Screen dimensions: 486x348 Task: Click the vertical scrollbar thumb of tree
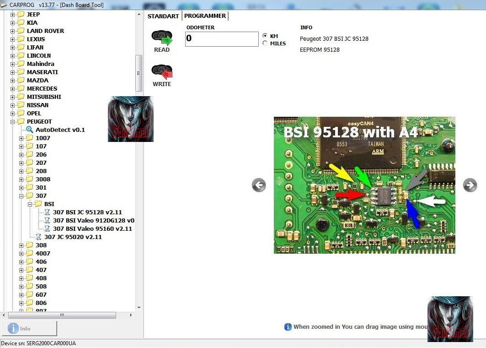point(139,73)
